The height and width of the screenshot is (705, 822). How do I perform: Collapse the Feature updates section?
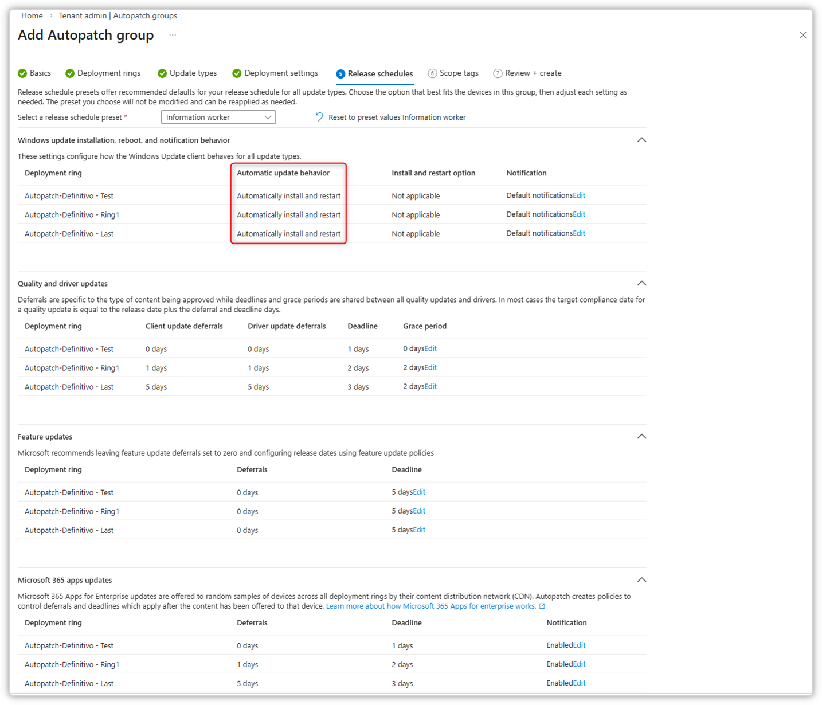click(x=641, y=437)
